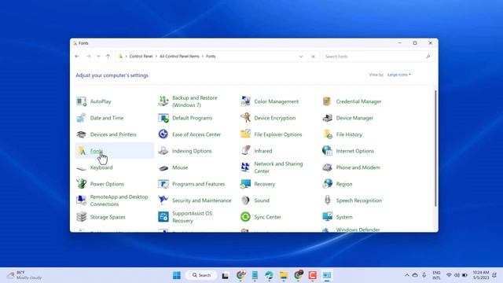Click 'Control Panel' in the breadcrumb
This screenshot has height=283, width=503.
[x=141, y=56]
